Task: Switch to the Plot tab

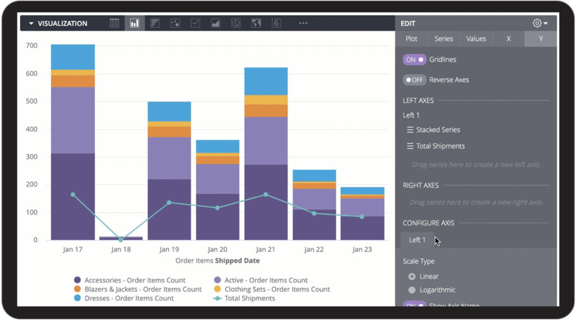Action: coord(411,39)
